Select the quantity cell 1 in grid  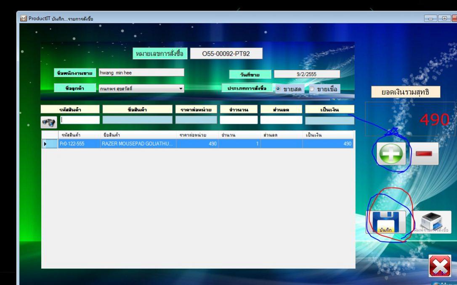[x=239, y=144]
